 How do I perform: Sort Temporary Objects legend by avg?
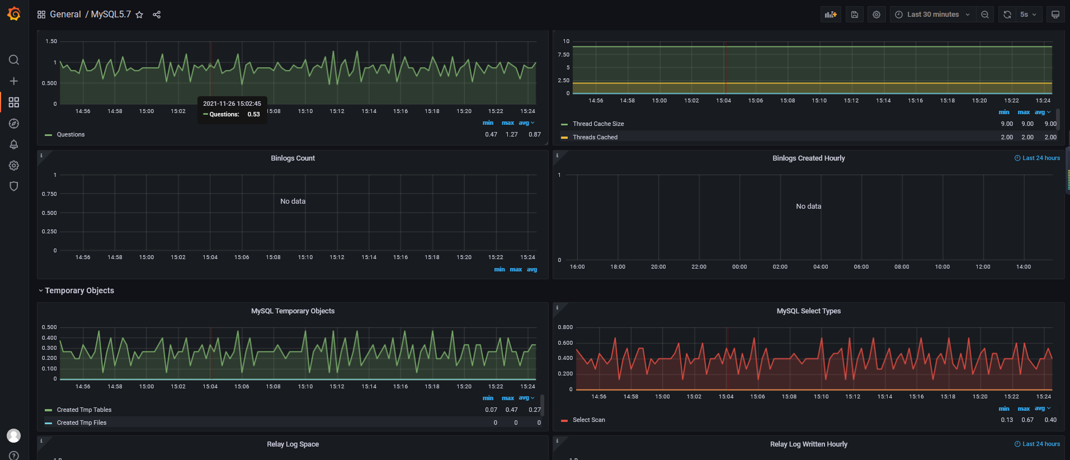[x=526, y=398]
